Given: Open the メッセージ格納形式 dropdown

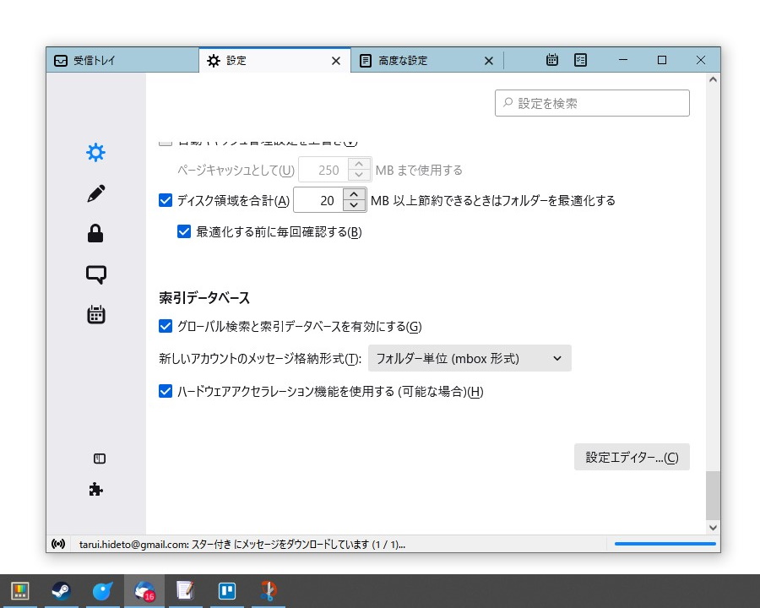Looking at the screenshot, I should coord(468,358).
